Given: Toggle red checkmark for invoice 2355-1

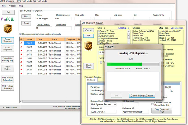Looking at the screenshot, I should 21,58.
